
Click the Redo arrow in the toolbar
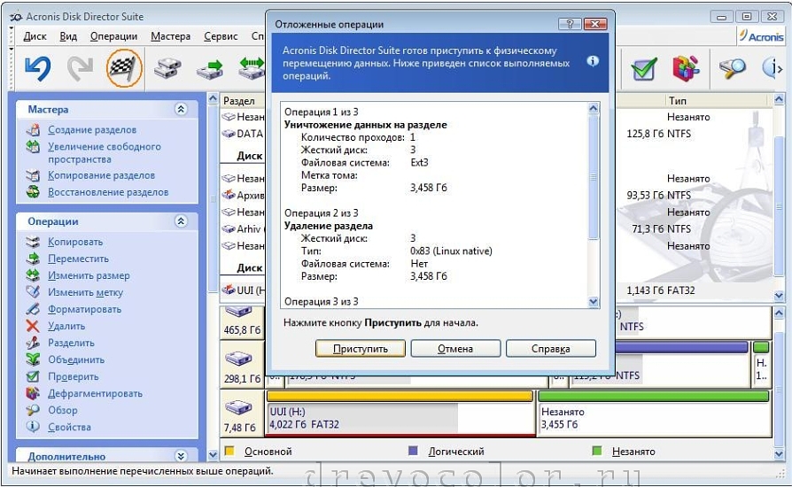point(81,68)
